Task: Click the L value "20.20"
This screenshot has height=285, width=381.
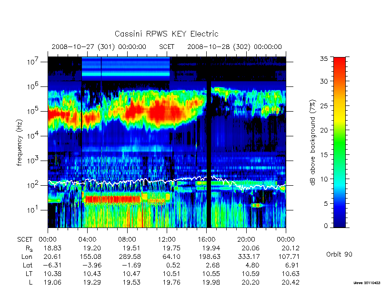Action: tap(251, 282)
